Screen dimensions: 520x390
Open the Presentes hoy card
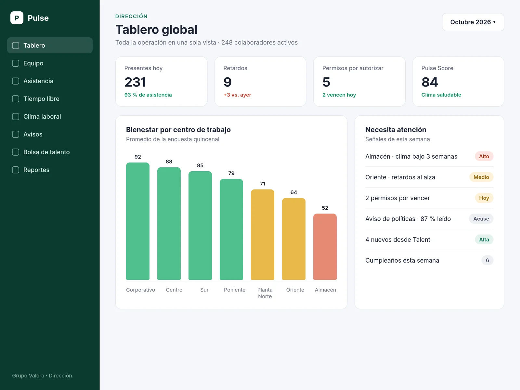(x=162, y=82)
